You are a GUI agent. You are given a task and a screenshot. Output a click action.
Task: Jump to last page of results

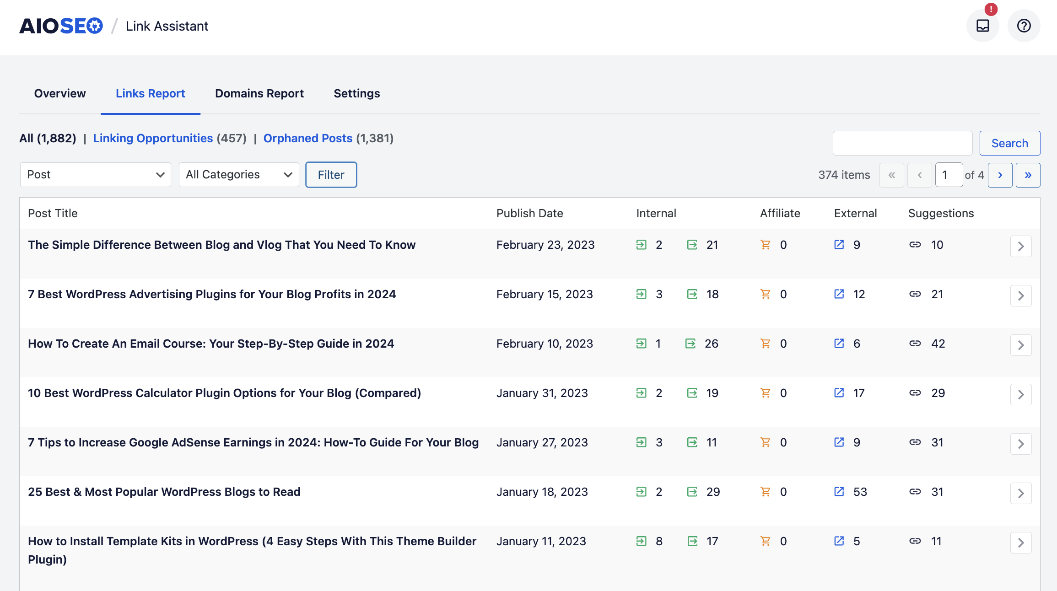click(x=1028, y=175)
